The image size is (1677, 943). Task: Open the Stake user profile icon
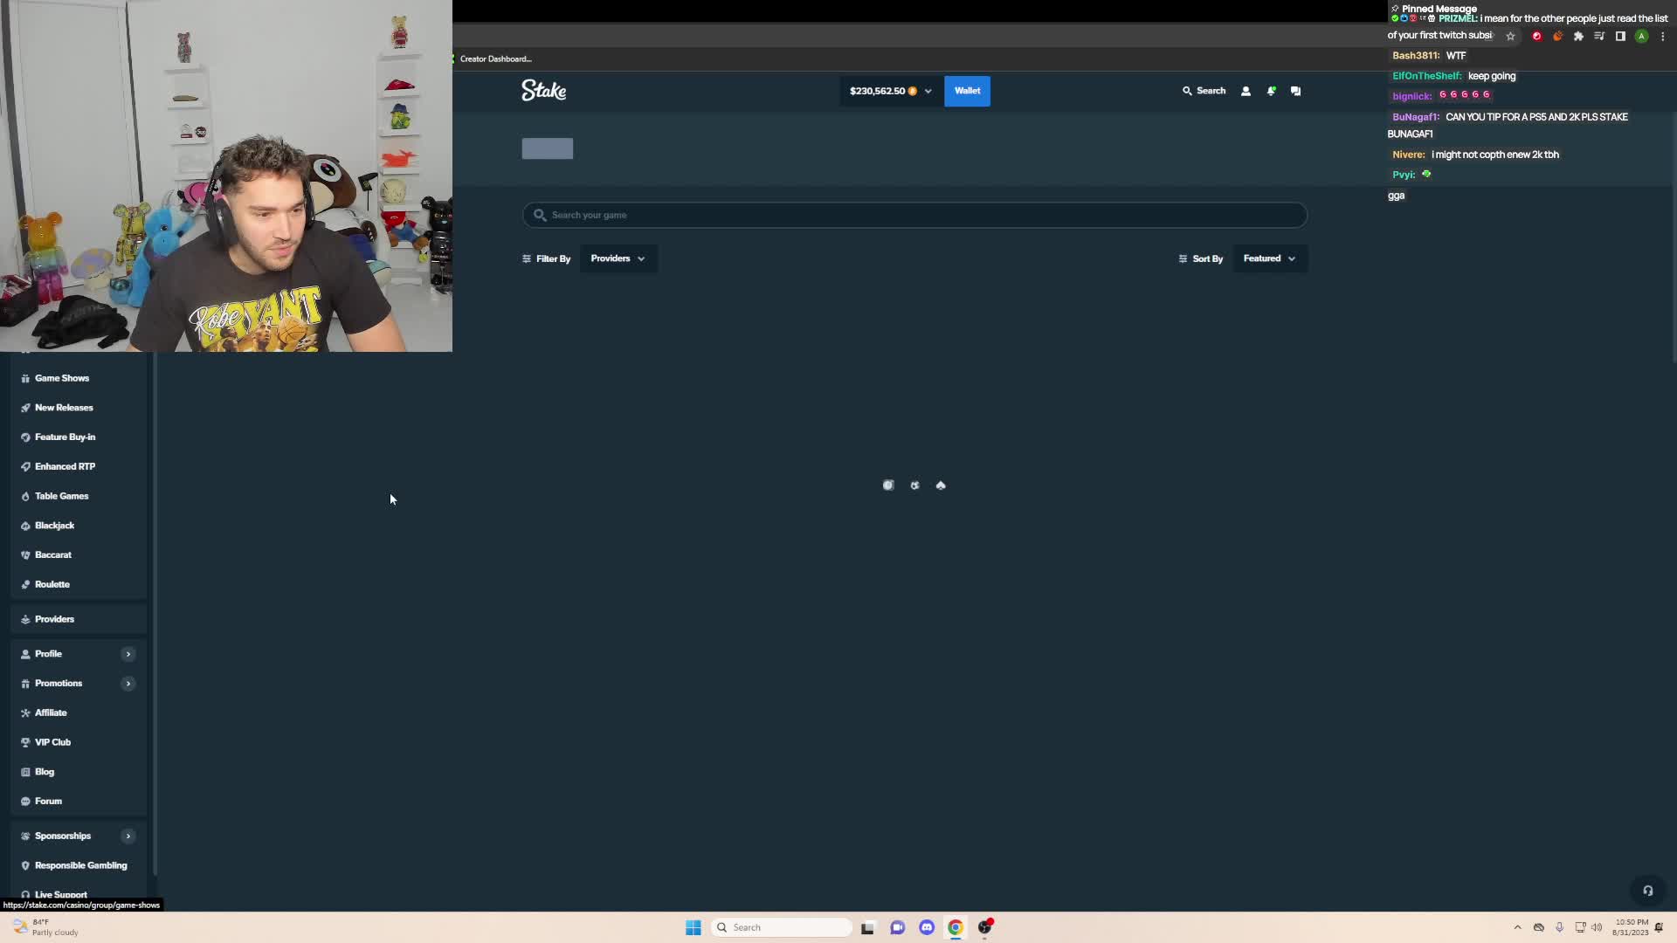click(x=1246, y=90)
